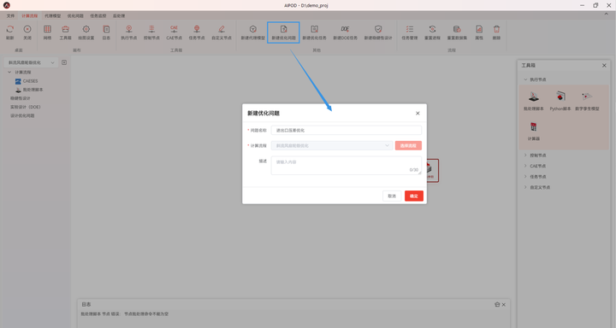Open the 文件 menu
The width and height of the screenshot is (616, 328).
[10, 15]
